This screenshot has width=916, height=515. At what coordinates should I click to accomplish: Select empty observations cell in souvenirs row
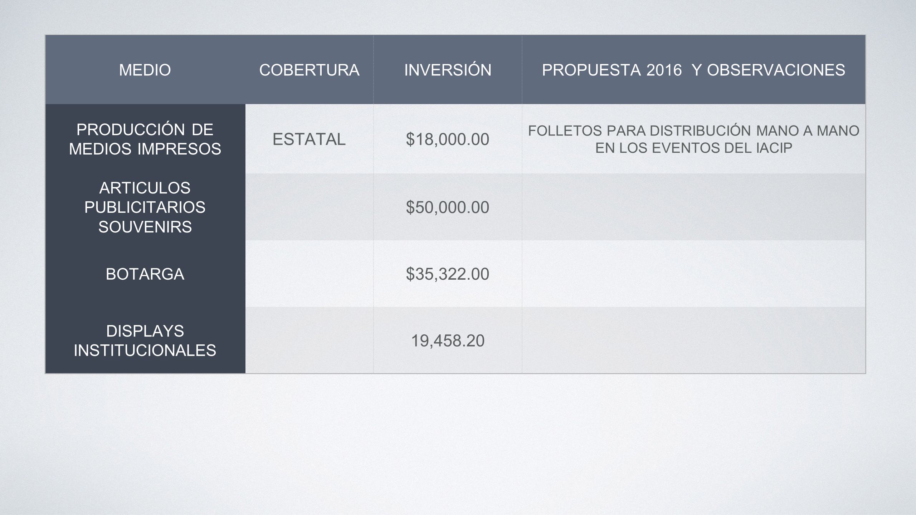coord(694,207)
